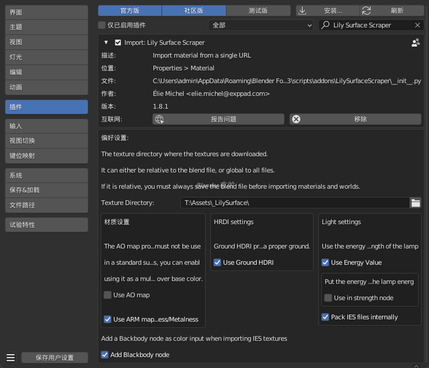Enable Use in strength node
Image resolution: width=429 pixels, height=368 pixels.
pos(328,298)
